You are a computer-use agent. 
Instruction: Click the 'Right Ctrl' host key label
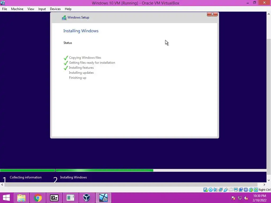[265, 190]
